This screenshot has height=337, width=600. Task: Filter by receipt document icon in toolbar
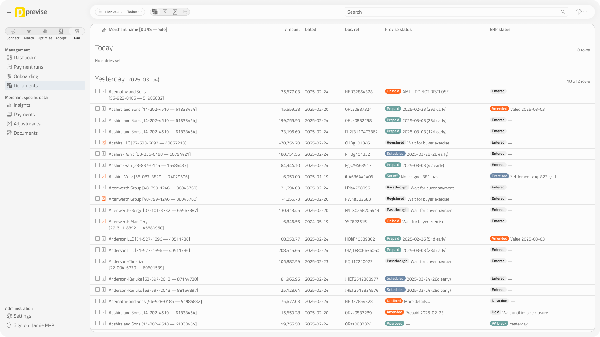185,12
